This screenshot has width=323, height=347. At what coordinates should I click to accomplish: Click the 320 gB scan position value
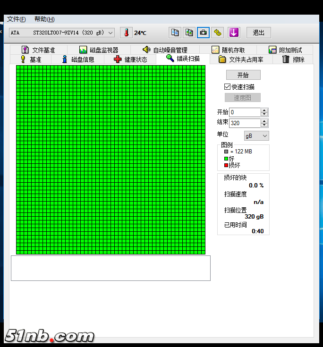click(254, 216)
